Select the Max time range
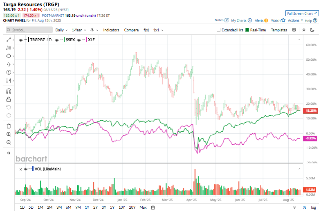321x214 pixels. click(x=143, y=207)
